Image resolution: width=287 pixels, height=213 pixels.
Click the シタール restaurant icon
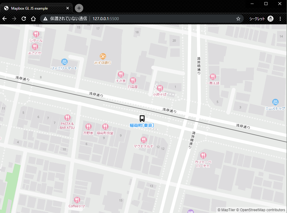pos(36,34)
